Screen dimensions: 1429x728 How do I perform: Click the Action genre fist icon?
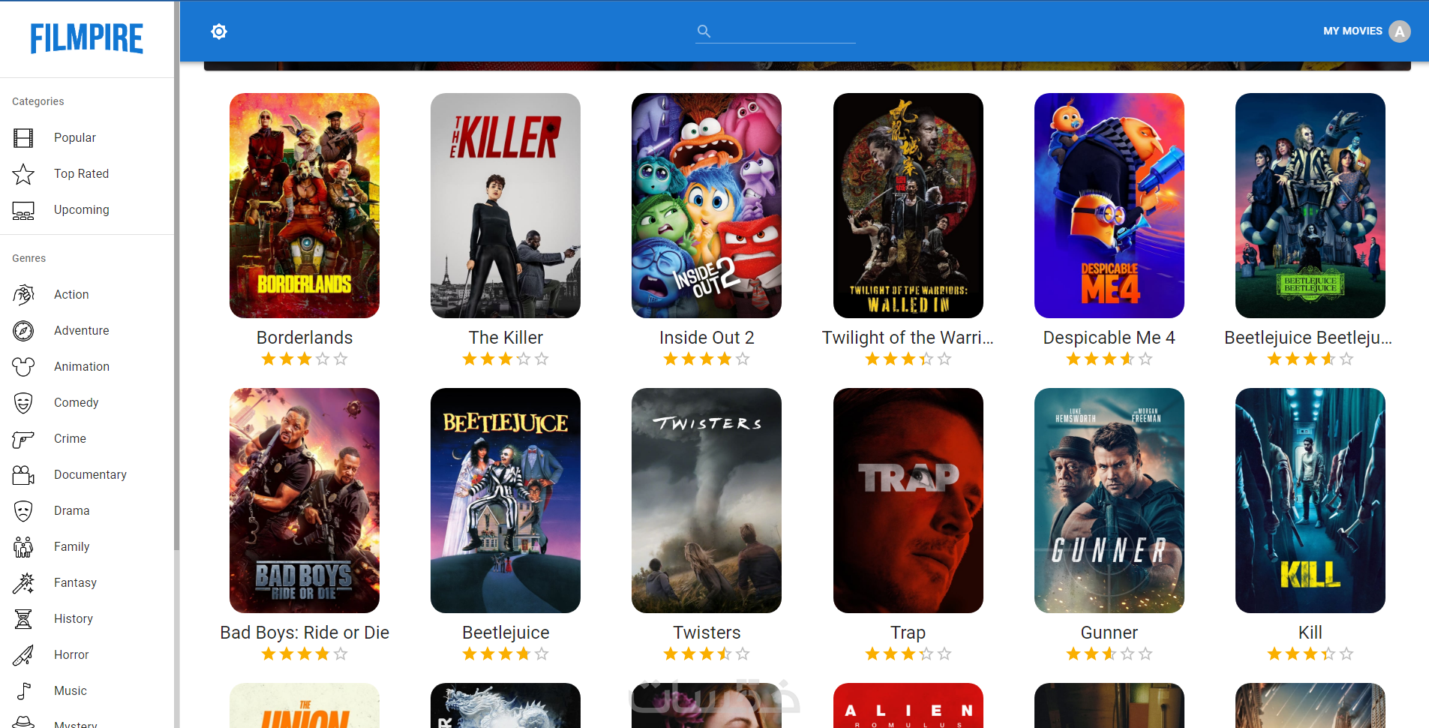click(23, 295)
